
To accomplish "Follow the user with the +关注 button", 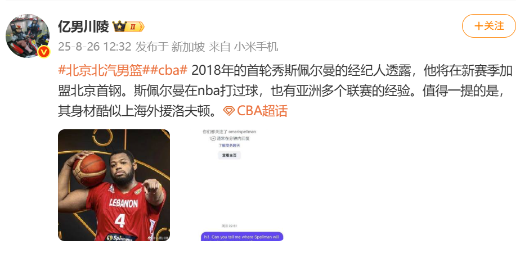I will coord(489,26).
